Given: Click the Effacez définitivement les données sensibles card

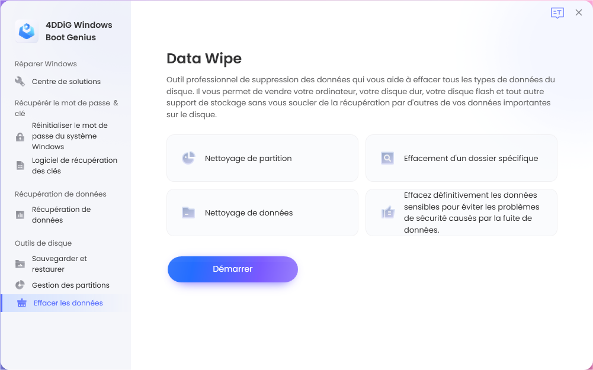Looking at the screenshot, I should [x=461, y=213].
